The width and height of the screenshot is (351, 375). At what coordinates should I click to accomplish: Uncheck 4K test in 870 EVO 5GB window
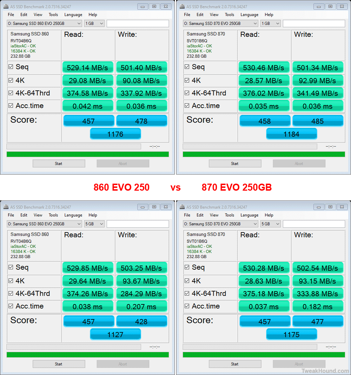pyautogui.click(x=187, y=281)
